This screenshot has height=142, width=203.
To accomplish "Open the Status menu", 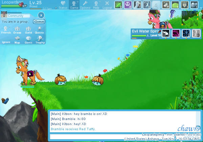I will point(63,5).
